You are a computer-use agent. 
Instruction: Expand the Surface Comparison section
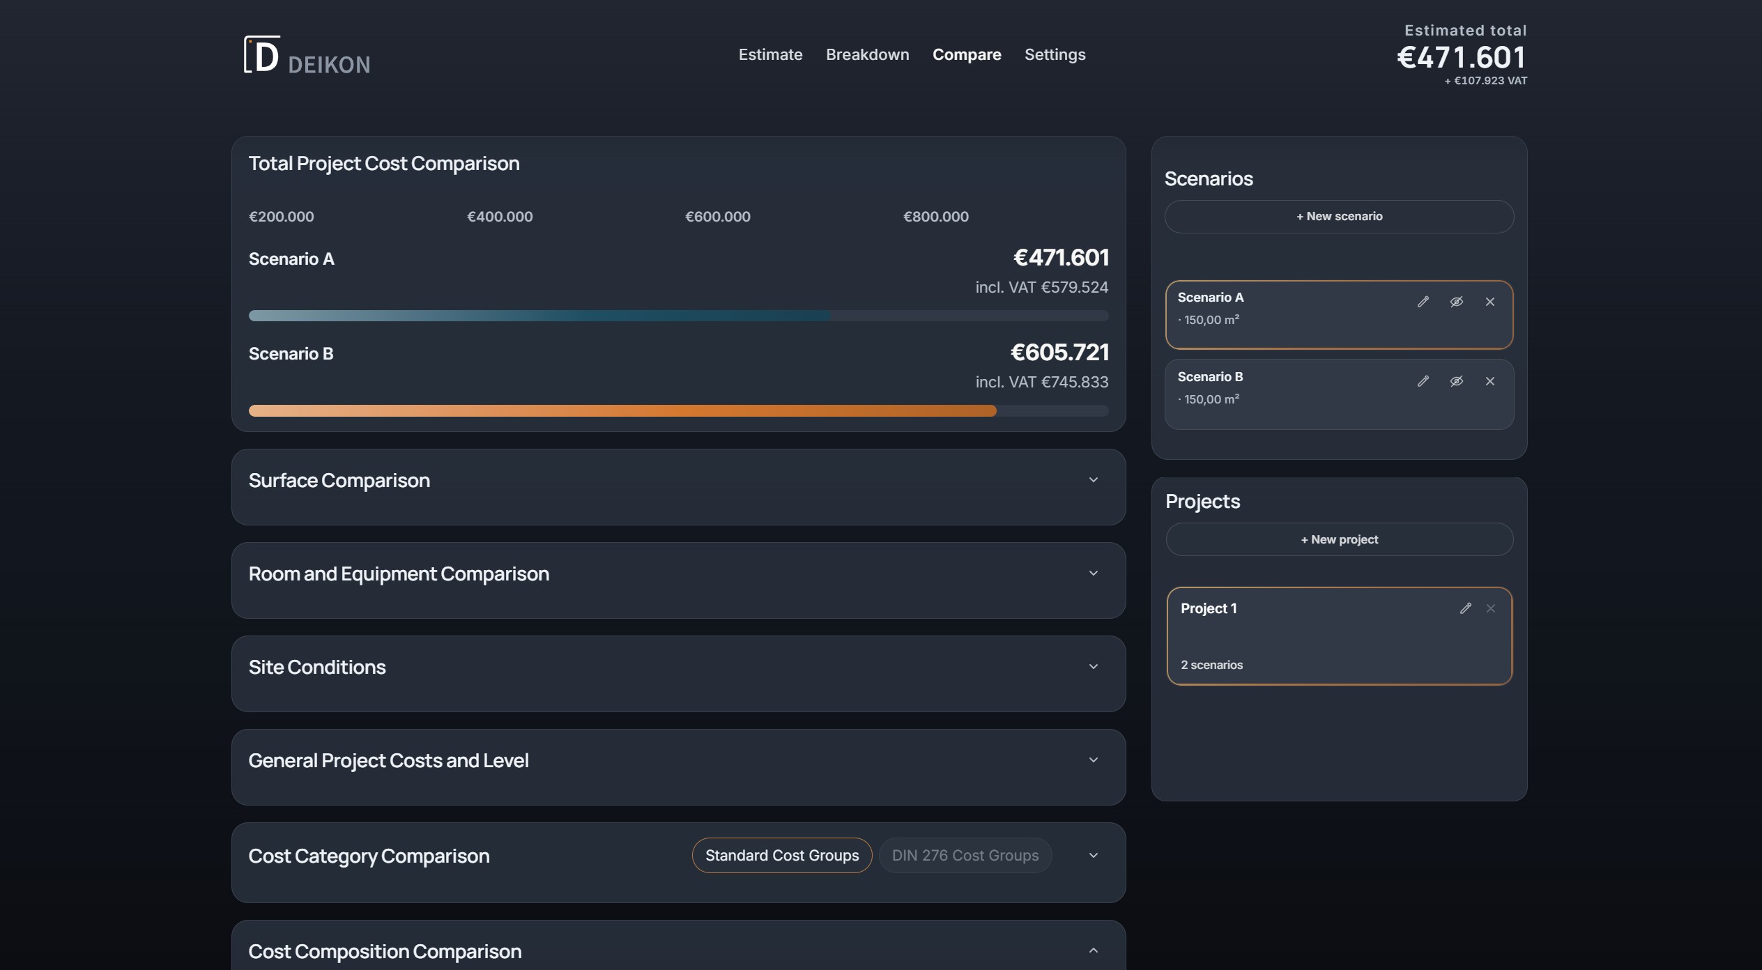pos(1093,480)
